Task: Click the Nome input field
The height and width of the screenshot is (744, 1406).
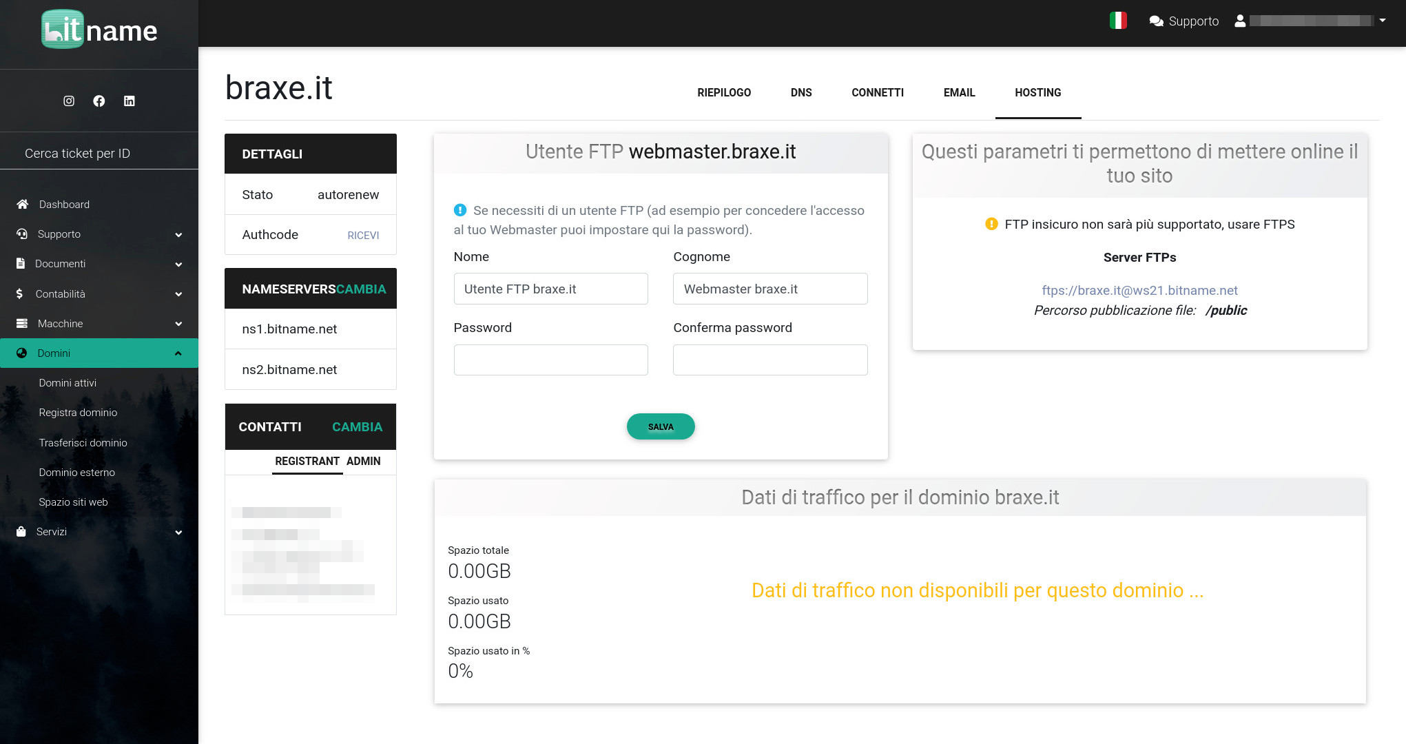Action: 550,289
